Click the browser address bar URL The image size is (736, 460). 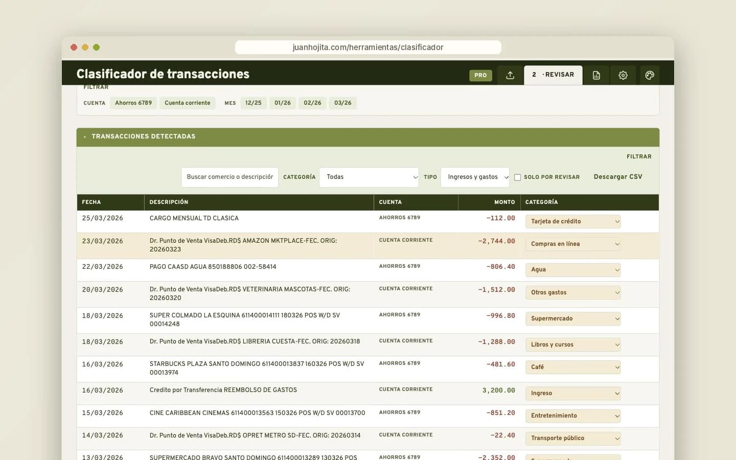368,47
